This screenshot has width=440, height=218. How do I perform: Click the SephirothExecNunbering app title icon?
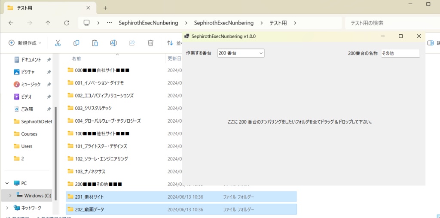point(187,36)
